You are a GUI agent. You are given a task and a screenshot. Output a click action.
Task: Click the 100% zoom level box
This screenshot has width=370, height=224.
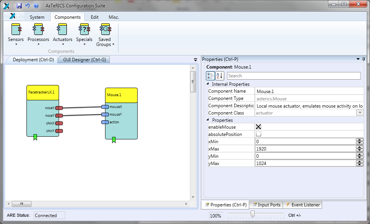215,216
